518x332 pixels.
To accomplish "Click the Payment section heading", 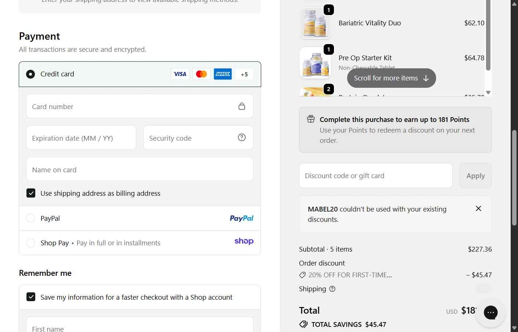I will coord(39,36).
